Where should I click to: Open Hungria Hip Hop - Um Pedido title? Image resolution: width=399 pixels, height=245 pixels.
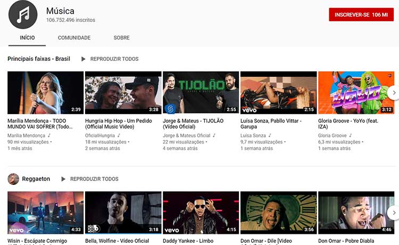[118, 124]
